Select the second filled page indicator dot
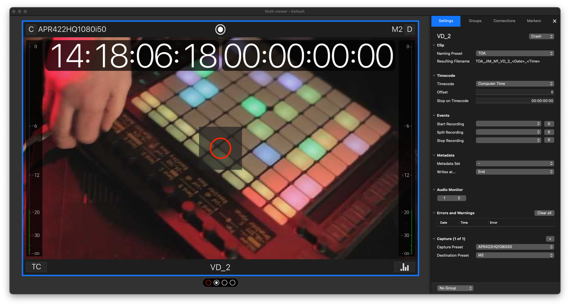The width and height of the screenshot is (570, 306). pyautogui.click(x=216, y=283)
